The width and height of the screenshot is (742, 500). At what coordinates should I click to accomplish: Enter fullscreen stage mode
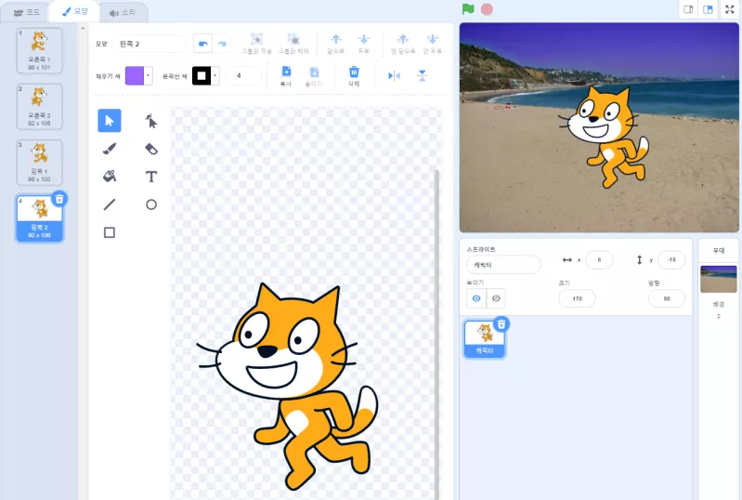tap(730, 9)
